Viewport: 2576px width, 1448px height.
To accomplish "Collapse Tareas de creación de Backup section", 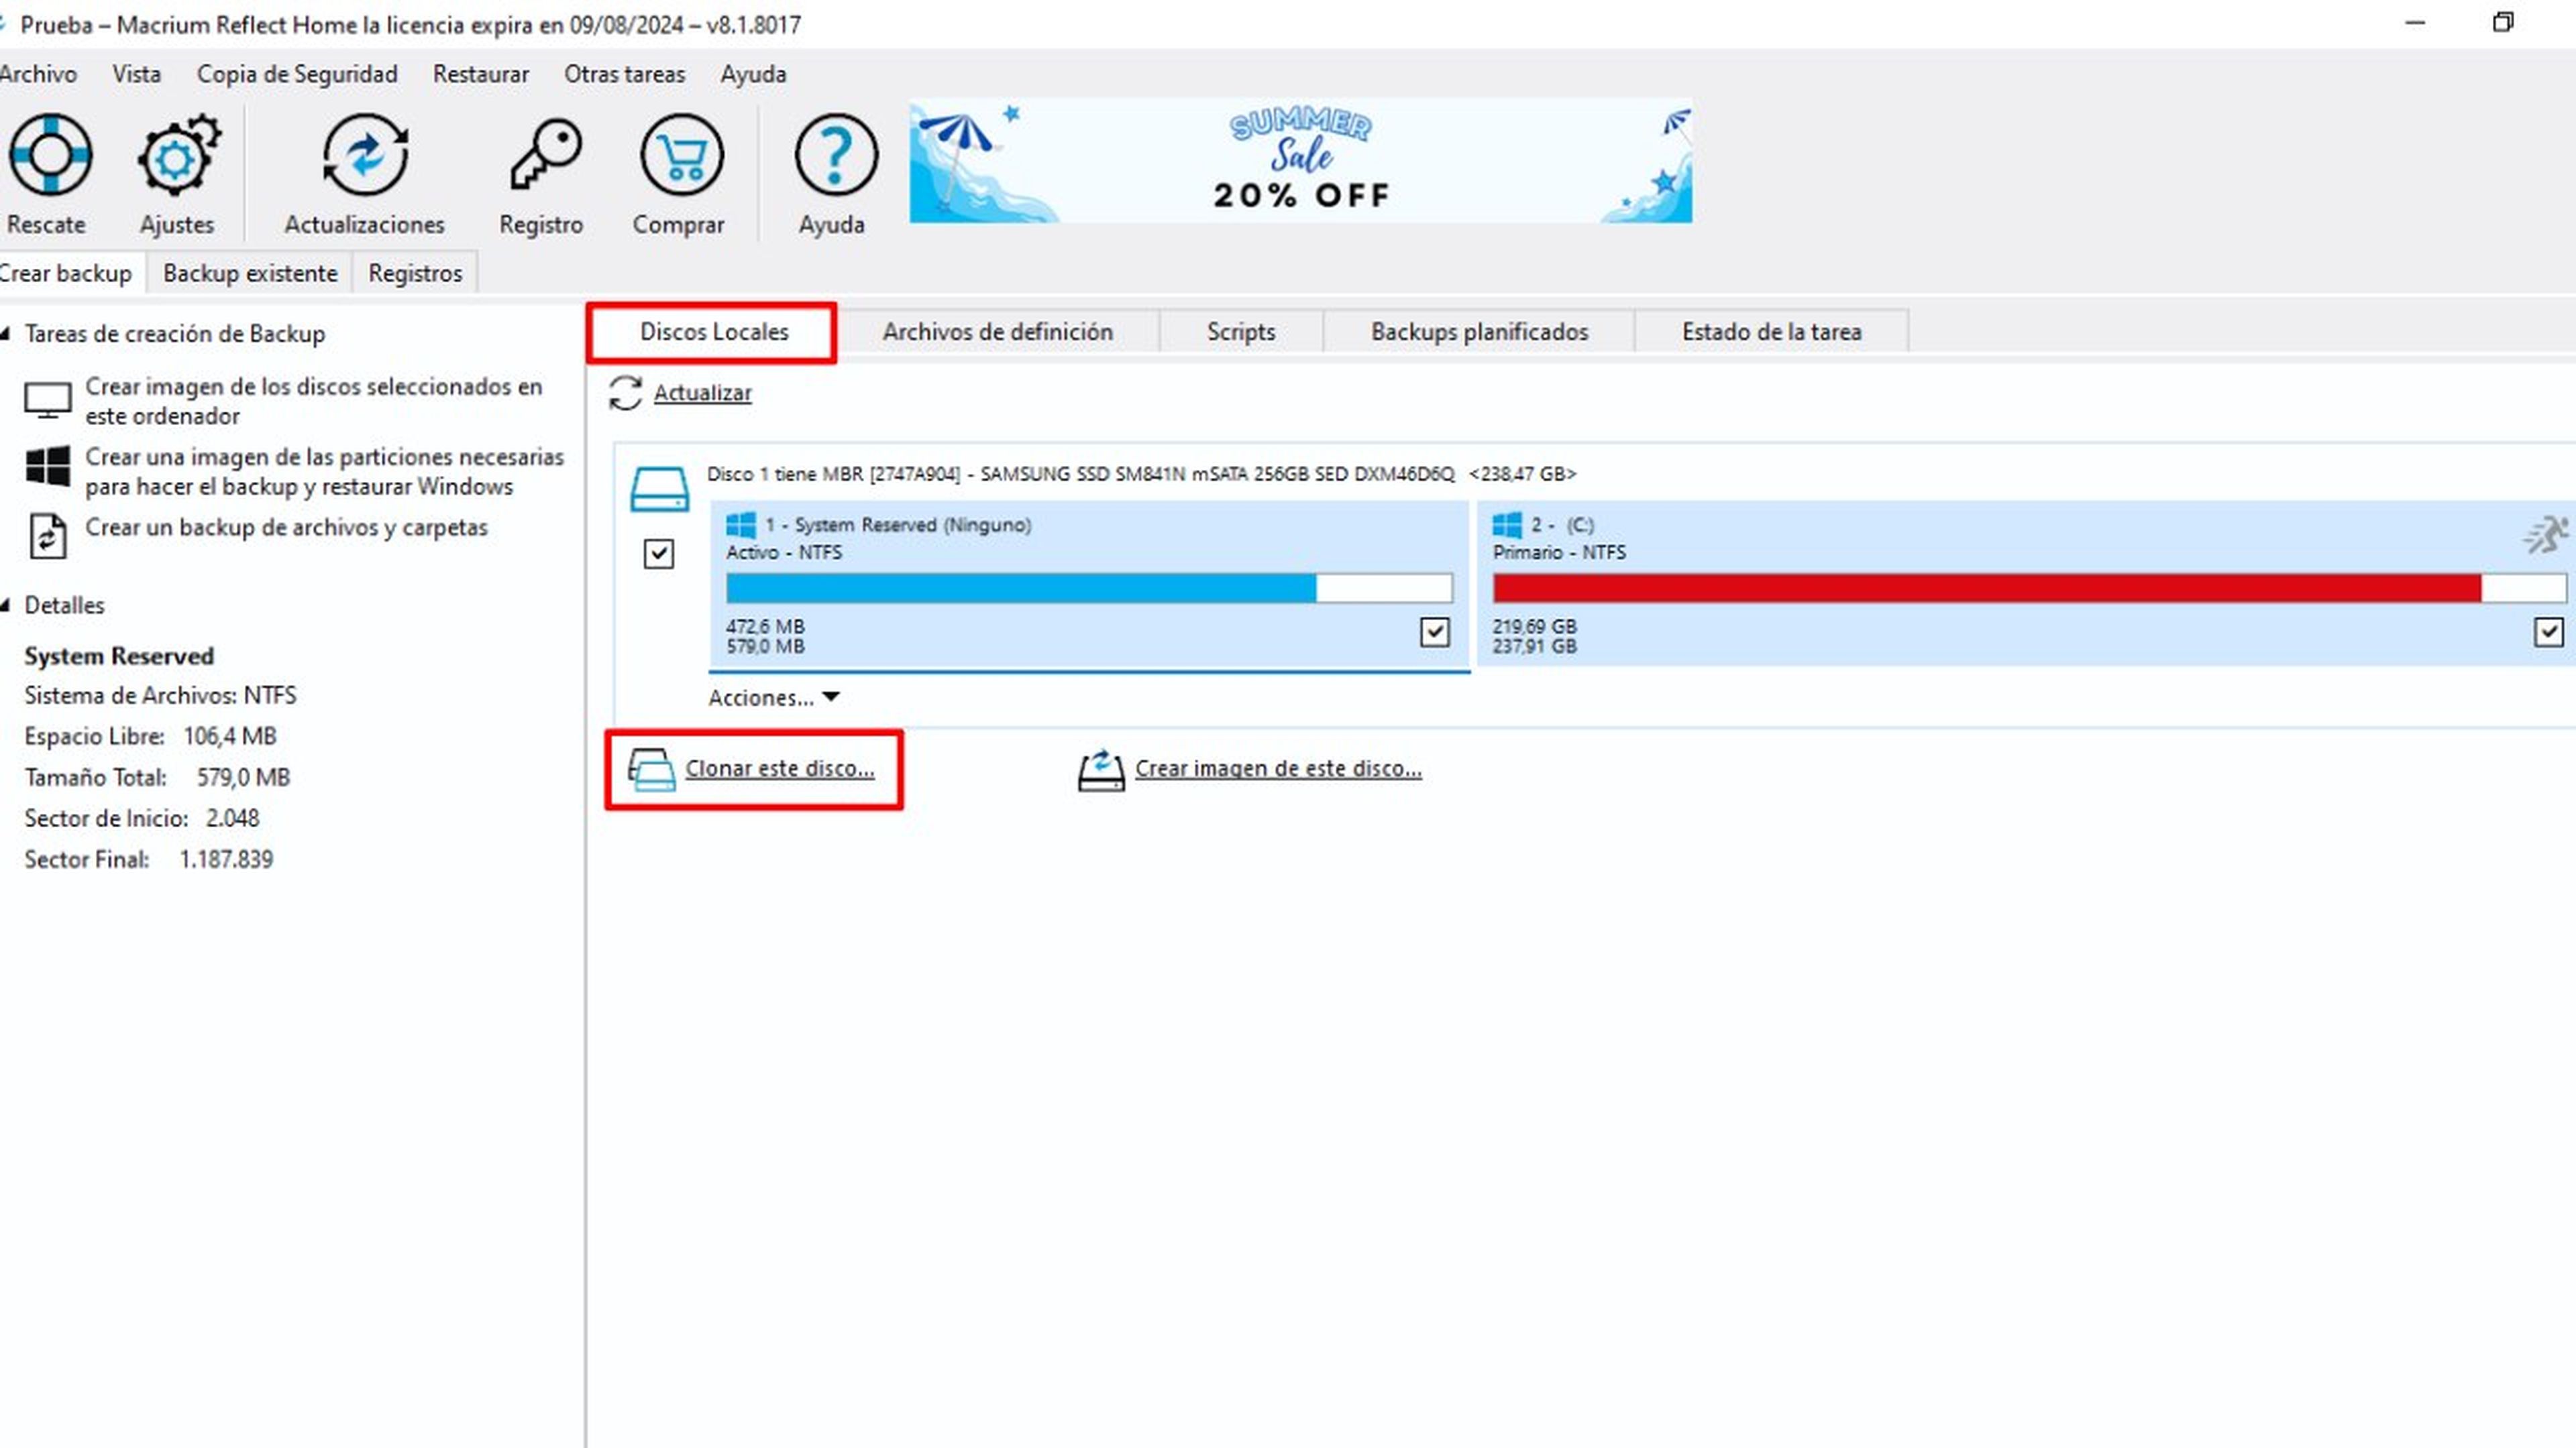I will 6,334.
